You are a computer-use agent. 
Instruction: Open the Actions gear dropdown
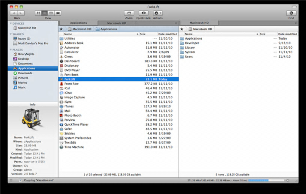158,13
